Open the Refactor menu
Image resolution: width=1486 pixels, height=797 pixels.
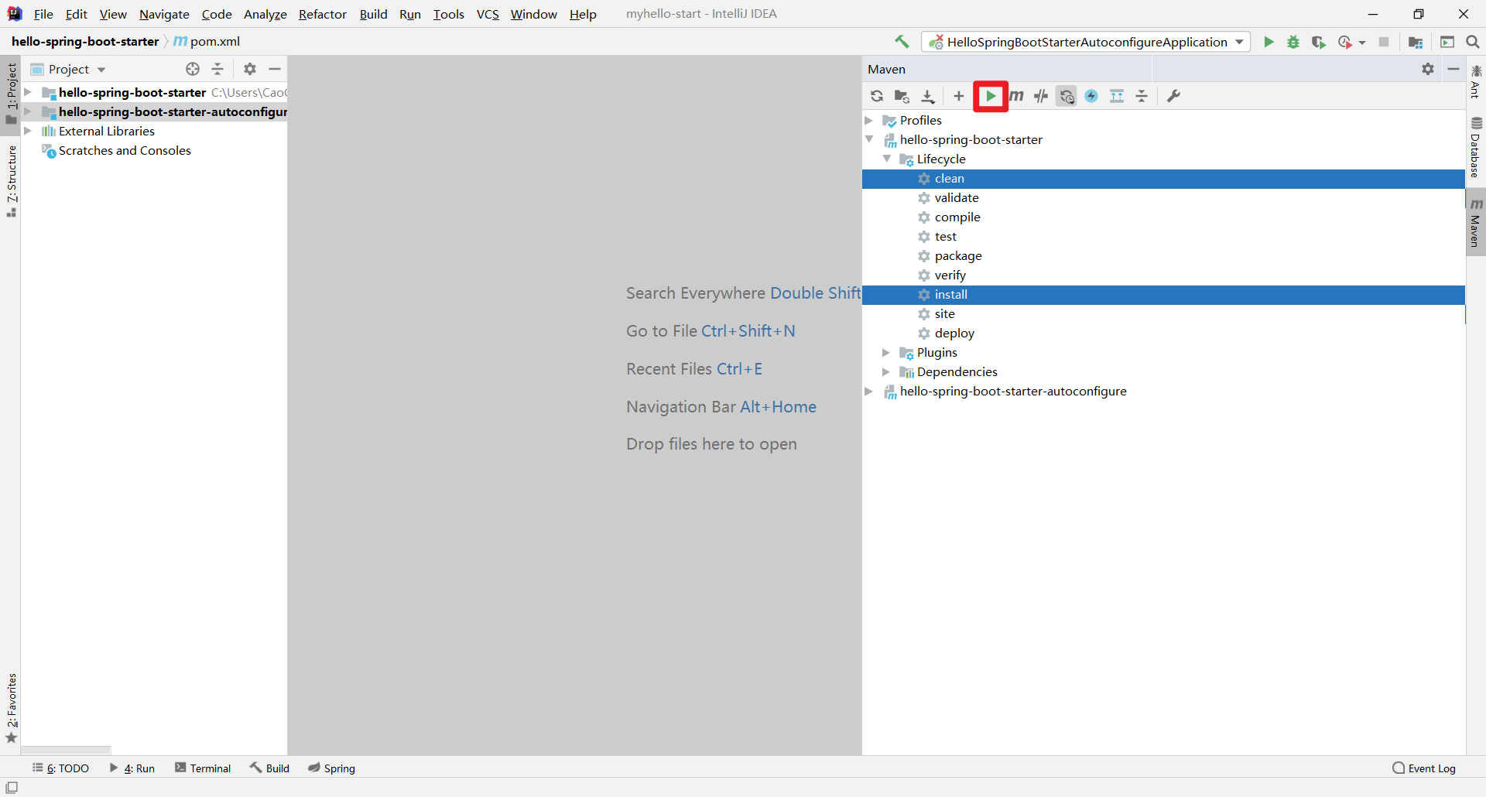point(323,14)
